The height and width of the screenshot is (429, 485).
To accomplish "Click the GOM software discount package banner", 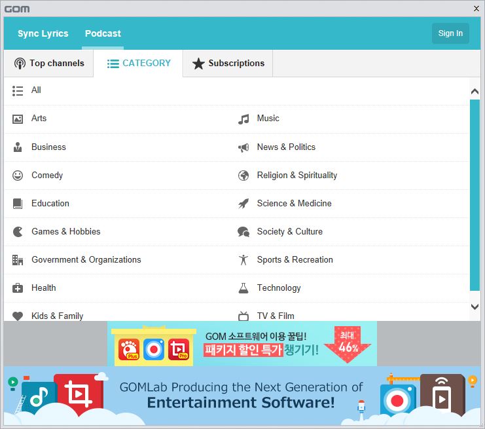I will tap(242, 344).
